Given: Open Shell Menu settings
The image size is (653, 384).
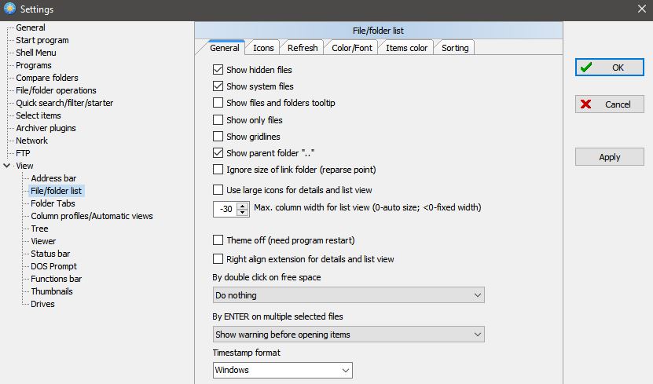Looking at the screenshot, I should pos(36,53).
